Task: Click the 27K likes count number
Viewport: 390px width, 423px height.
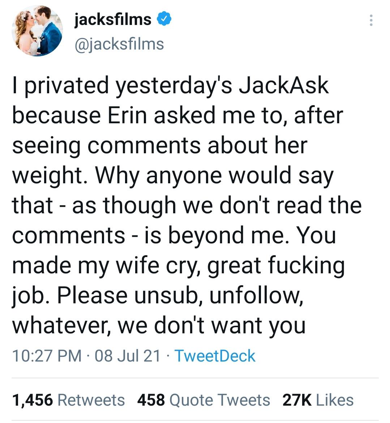Action: (x=296, y=400)
